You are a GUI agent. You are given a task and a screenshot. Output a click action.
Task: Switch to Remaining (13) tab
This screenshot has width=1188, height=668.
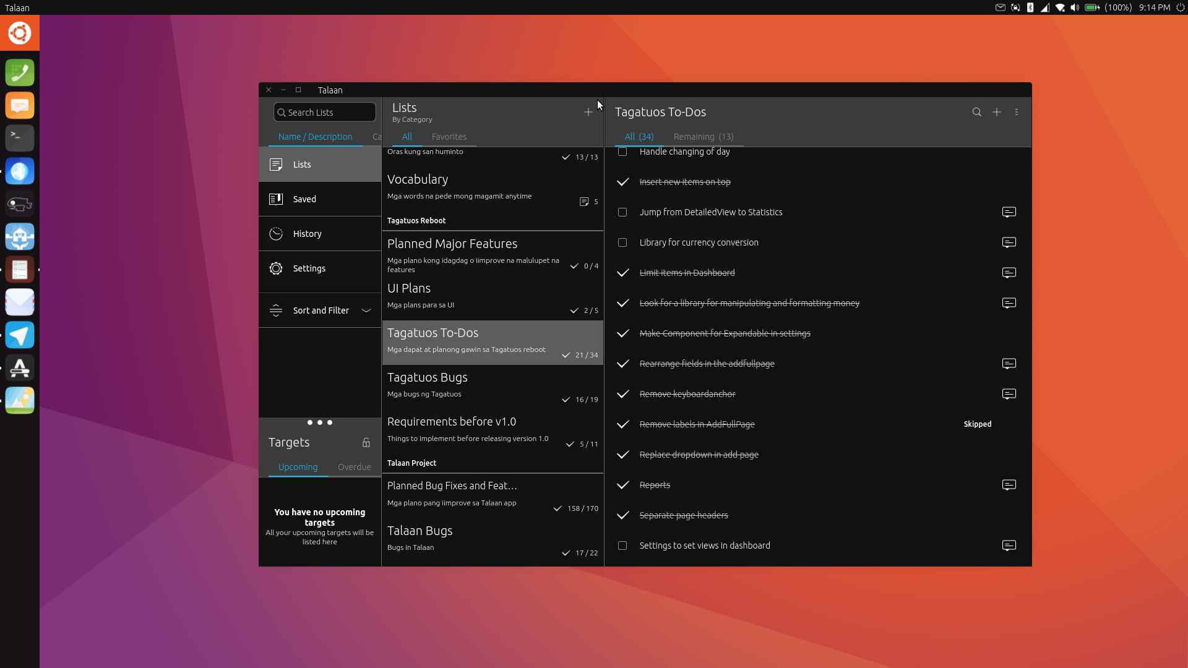[x=704, y=137]
